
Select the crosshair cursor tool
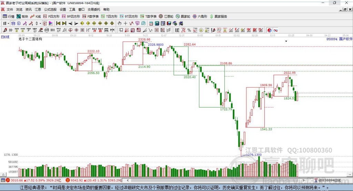point(125,23)
